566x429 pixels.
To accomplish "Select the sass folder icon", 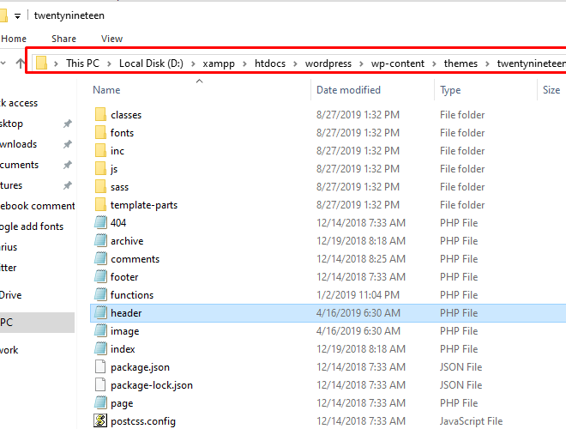I will 100,187.
